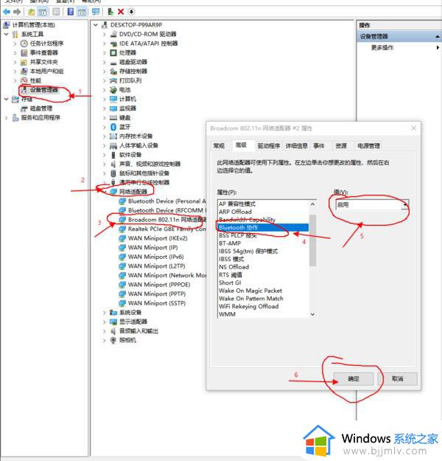The width and height of the screenshot is (442, 461).
Task: Collapse the 设备管理器 actions header arrow
Action: (438, 36)
